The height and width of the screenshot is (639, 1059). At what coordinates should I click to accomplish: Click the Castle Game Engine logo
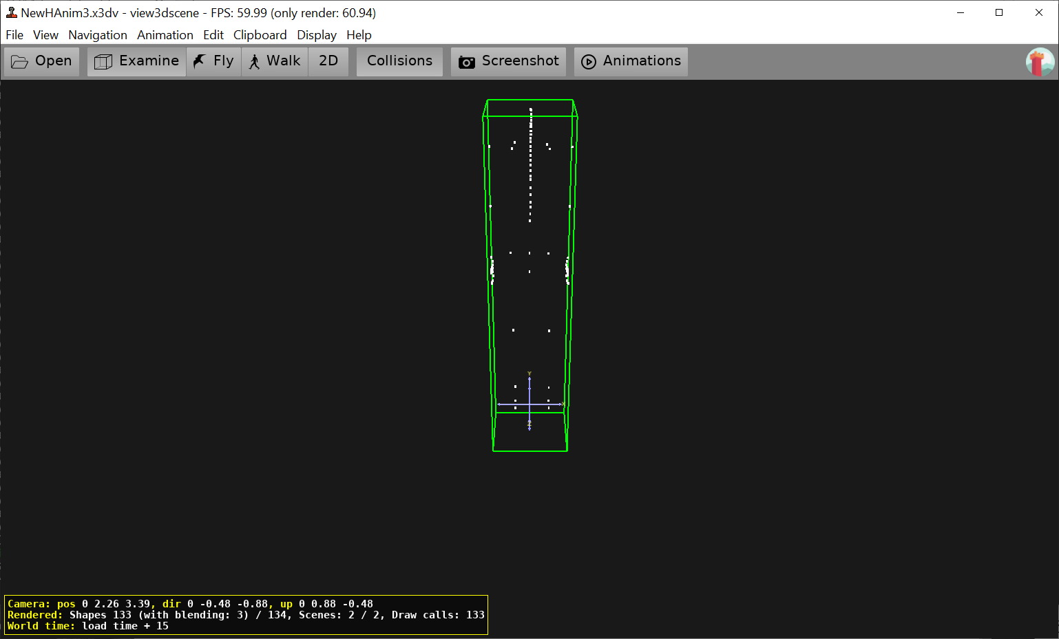pyautogui.click(x=1040, y=62)
